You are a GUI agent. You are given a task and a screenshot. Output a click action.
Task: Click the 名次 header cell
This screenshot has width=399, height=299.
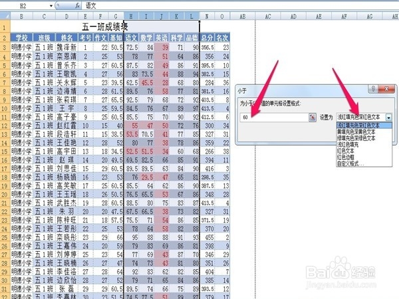[x=222, y=38]
